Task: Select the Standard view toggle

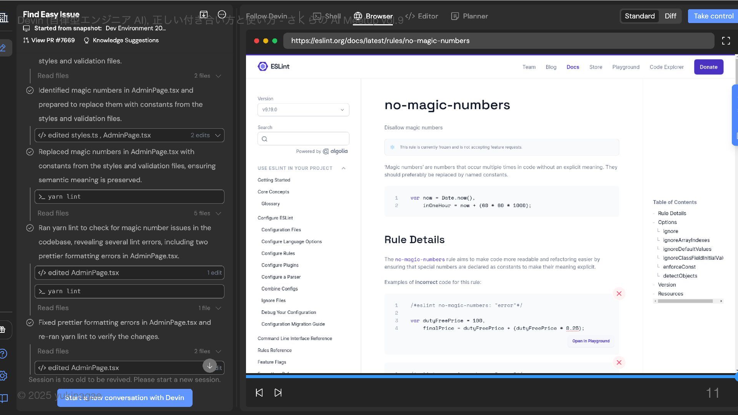Action: [x=640, y=16]
